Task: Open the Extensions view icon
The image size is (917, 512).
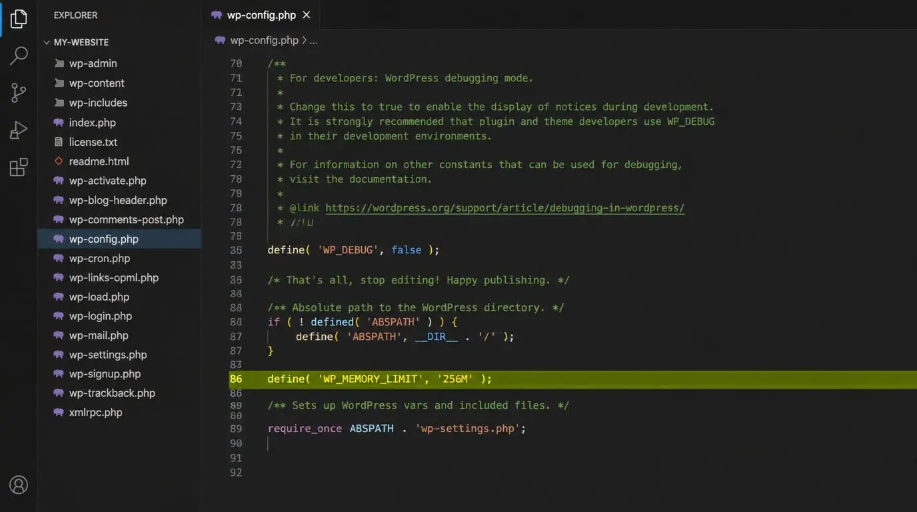Action: pos(19,167)
